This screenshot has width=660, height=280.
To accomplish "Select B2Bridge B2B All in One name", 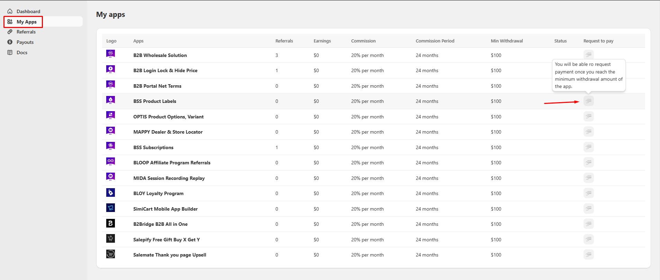I will [160, 224].
